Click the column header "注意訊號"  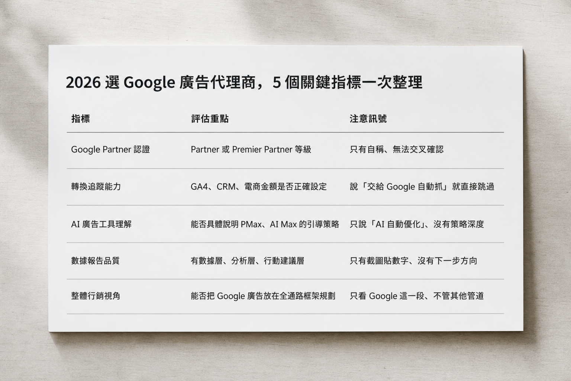click(368, 119)
